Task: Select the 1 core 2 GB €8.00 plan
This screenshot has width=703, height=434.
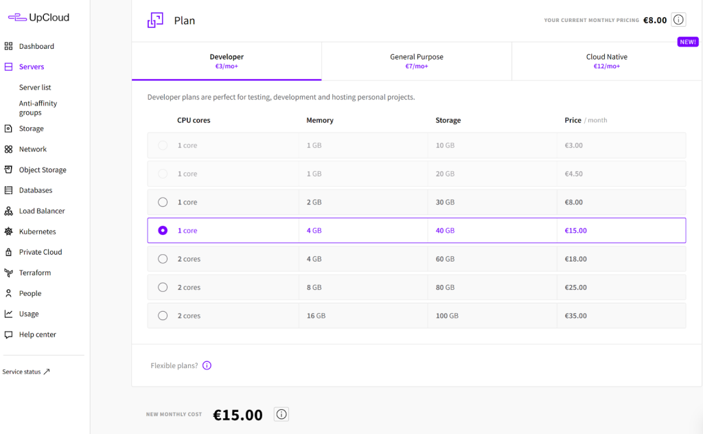Action: [x=163, y=202]
